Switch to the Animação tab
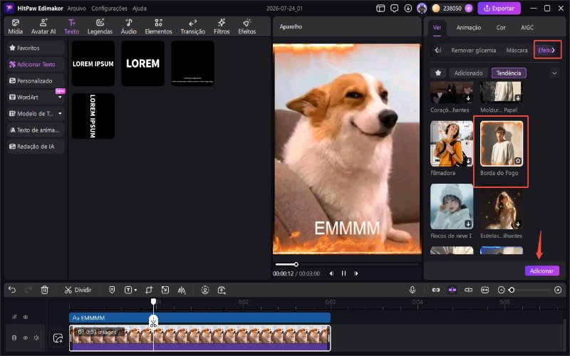Image resolution: width=570 pixels, height=356 pixels. coord(469,28)
